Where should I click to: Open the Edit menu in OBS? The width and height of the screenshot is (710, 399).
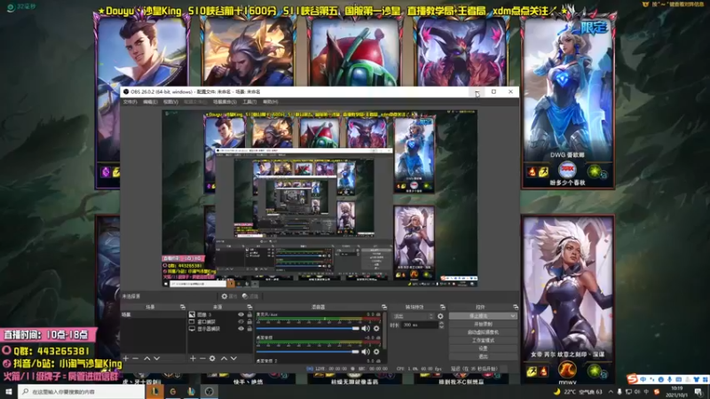(150, 102)
